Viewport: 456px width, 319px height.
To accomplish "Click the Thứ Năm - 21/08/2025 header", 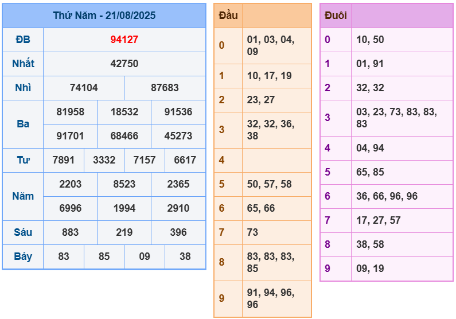I will coord(104,15).
